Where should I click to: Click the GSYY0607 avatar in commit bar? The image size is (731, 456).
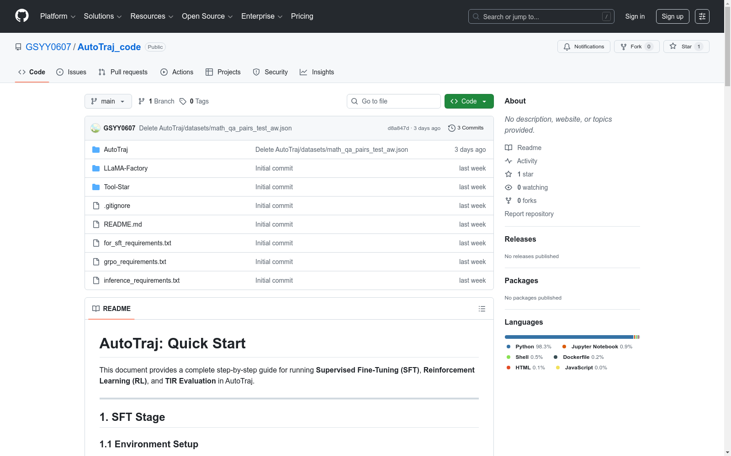click(95, 128)
